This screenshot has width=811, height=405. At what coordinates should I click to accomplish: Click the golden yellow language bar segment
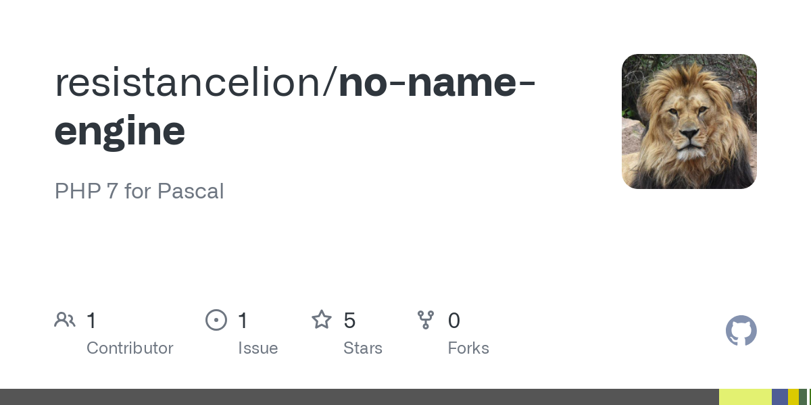793,397
